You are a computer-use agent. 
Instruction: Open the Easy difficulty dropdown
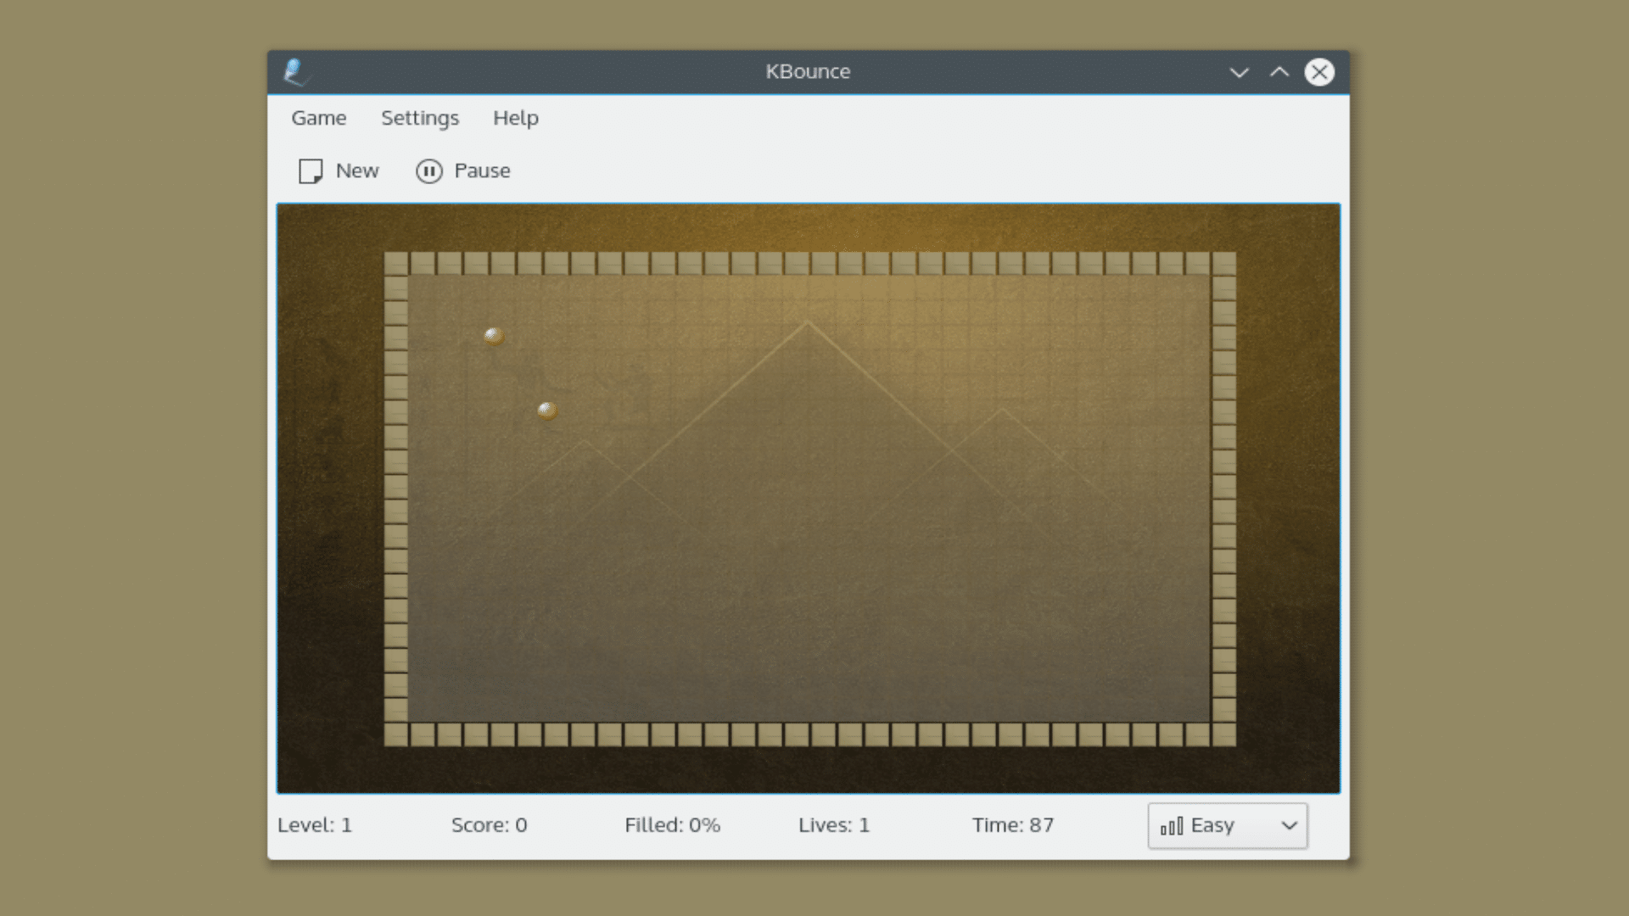pyautogui.click(x=1227, y=826)
